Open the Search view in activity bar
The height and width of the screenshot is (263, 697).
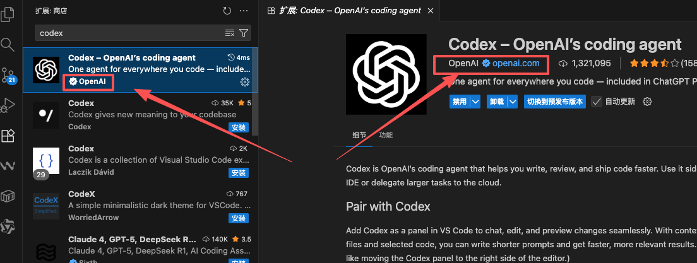coord(8,44)
